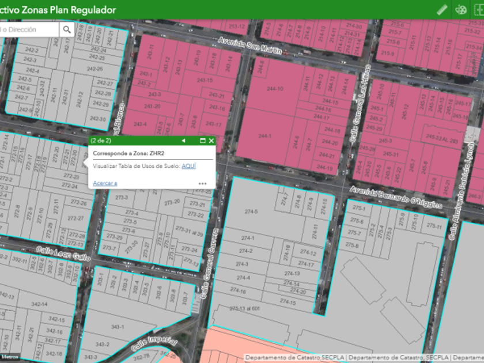The image size is (484, 363).
Task: Open the swipe compare tool
Action: tap(478, 10)
